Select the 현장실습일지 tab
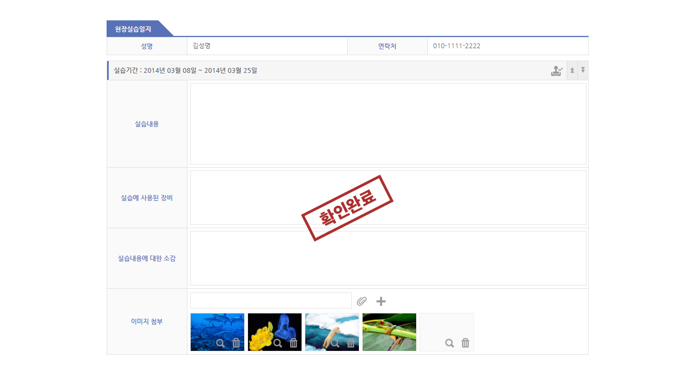The image size is (692, 375). [x=133, y=29]
